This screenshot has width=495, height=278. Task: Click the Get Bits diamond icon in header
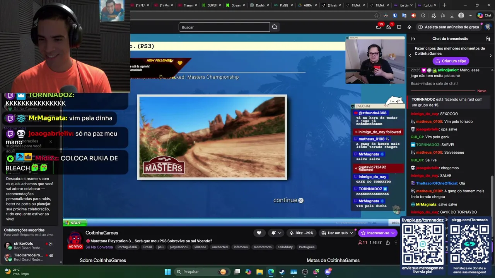coord(410,27)
